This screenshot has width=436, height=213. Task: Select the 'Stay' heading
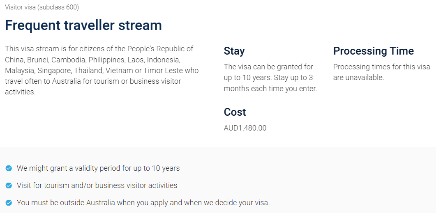[x=234, y=51]
